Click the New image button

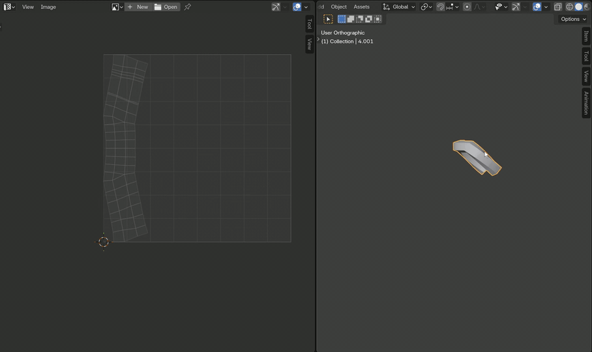click(138, 7)
